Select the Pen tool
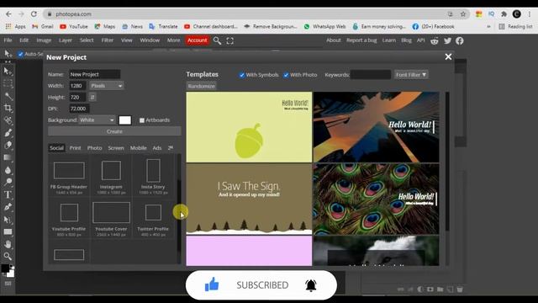Image resolution: width=538 pixels, height=303 pixels. click(x=8, y=207)
